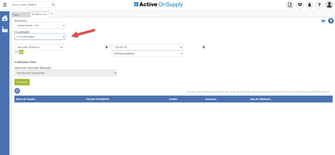Open page help blue question icon
This screenshot has height=155, width=335.
[331, 21]
